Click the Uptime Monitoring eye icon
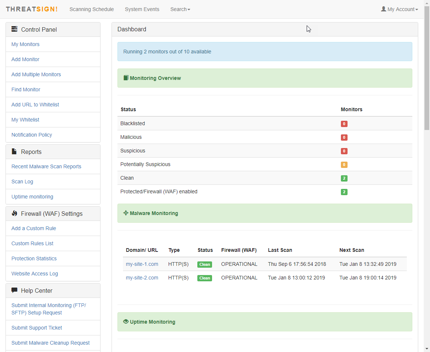The height and width of the screenshot is (352, 430). coord(126,321)
